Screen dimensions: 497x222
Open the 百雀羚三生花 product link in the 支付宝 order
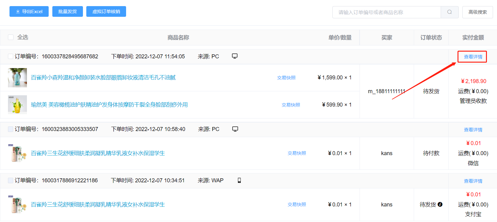[x=98, y=205]
